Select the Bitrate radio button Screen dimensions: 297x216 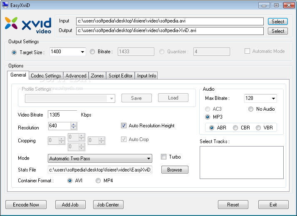(92, 52)
